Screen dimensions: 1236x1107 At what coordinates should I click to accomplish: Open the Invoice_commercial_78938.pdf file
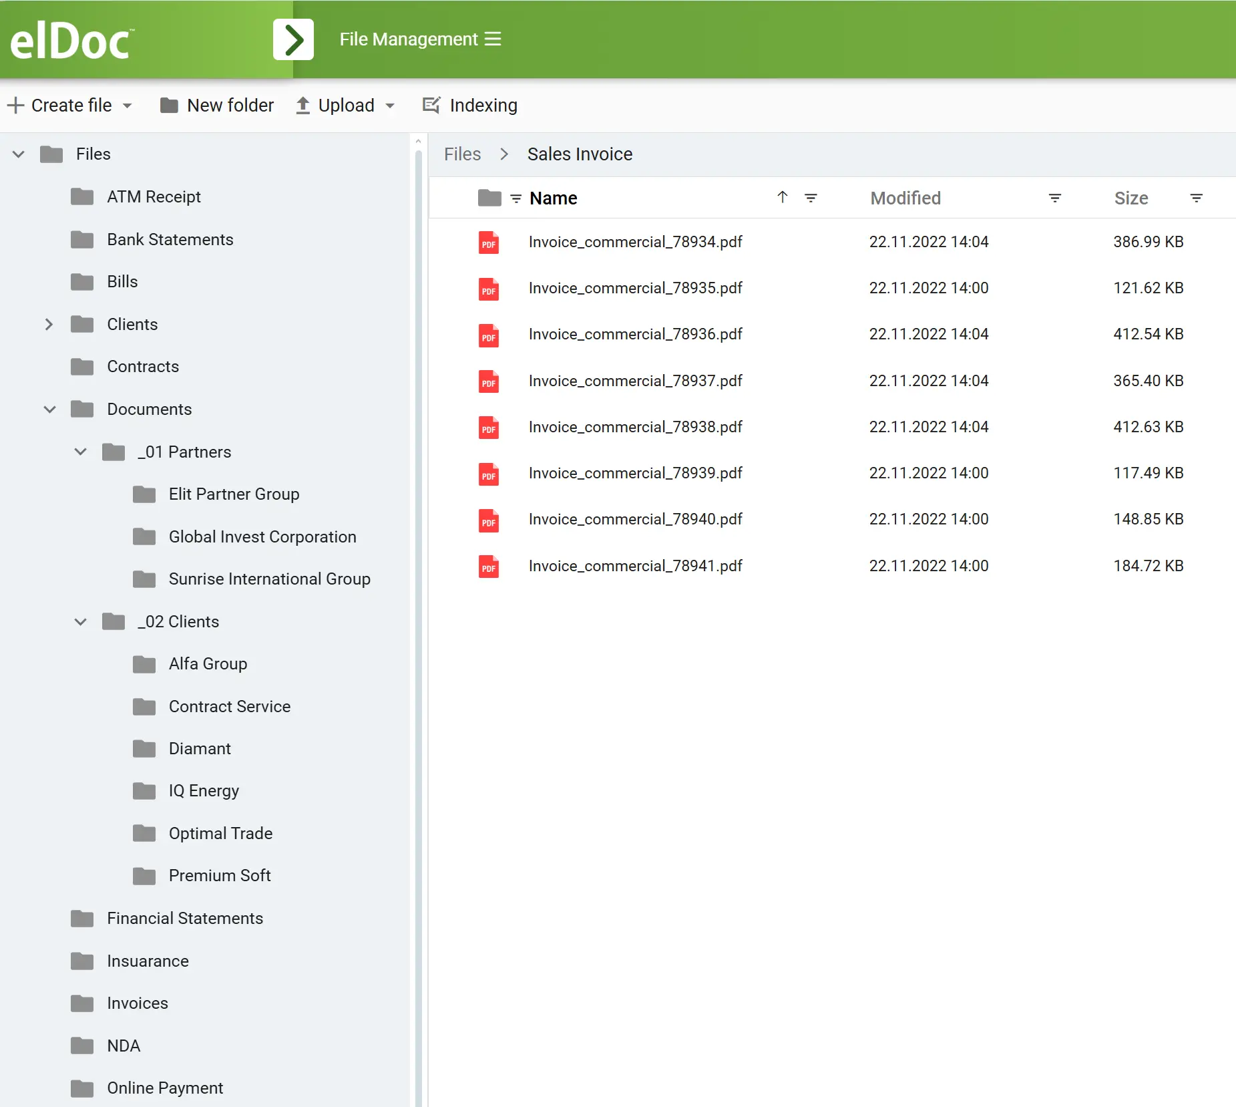[635, 427]
